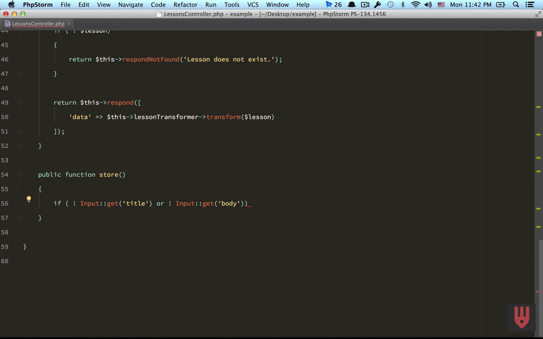Click the red error indicator square atop scrollbar
543x339 pixels.
click(539, 34)
